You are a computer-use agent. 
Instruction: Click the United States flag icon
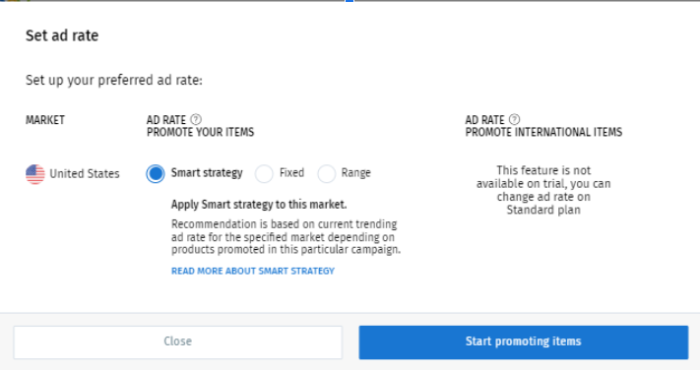35,174
